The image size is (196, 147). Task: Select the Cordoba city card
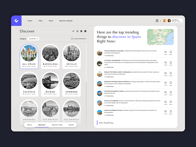(x=71, y=84)
